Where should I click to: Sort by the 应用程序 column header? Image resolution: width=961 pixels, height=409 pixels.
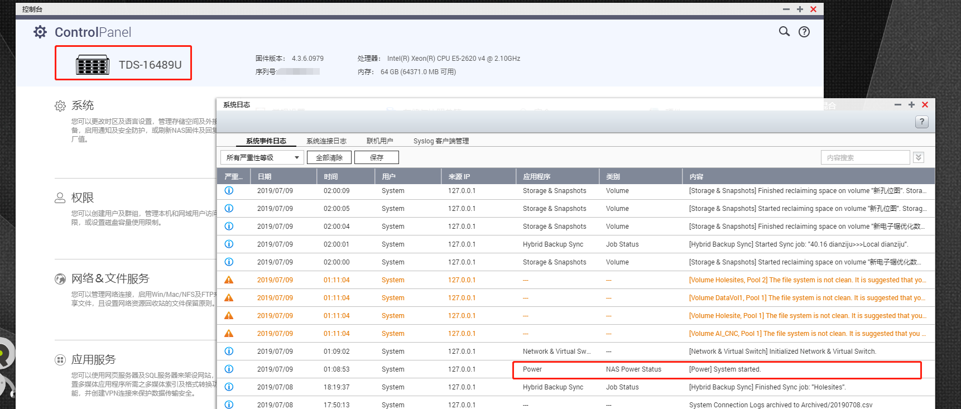[557, 177]
